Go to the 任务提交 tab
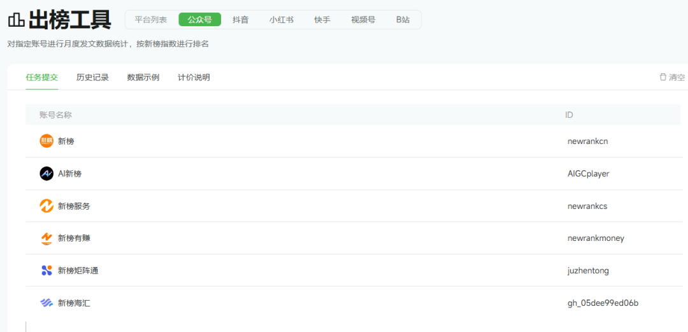Viewport: 688px width, 332px height. pos(41,77)
